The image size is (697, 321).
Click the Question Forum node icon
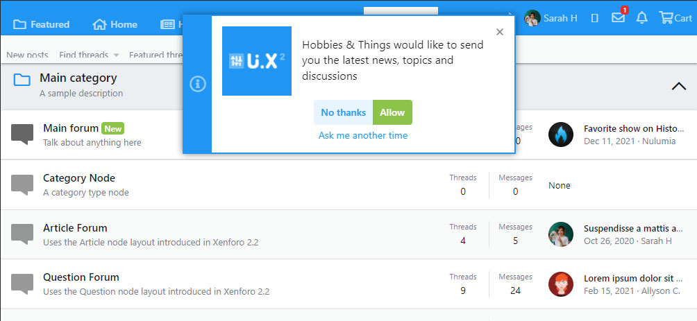(x=22, y=284)
